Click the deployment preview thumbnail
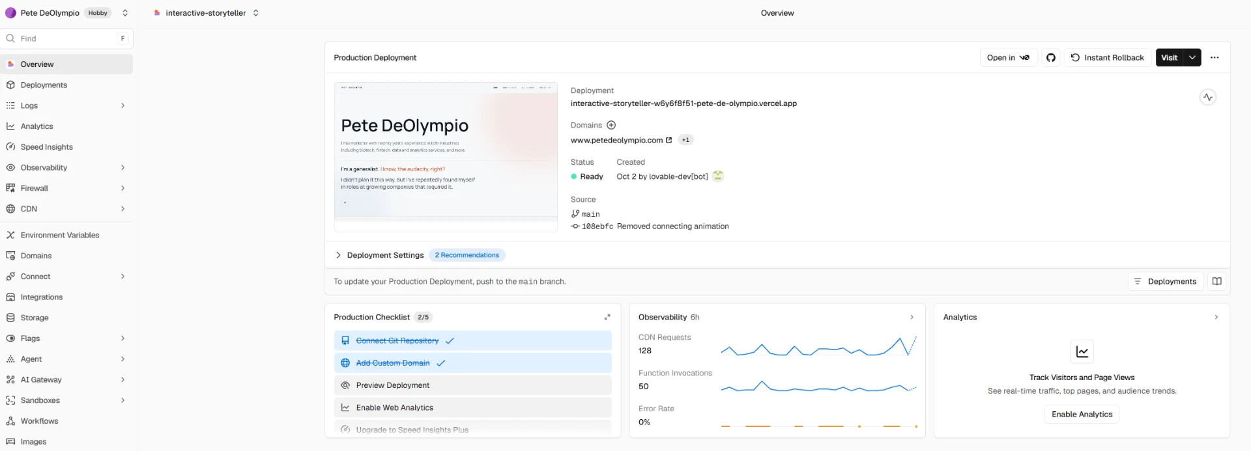 [446, 157]
